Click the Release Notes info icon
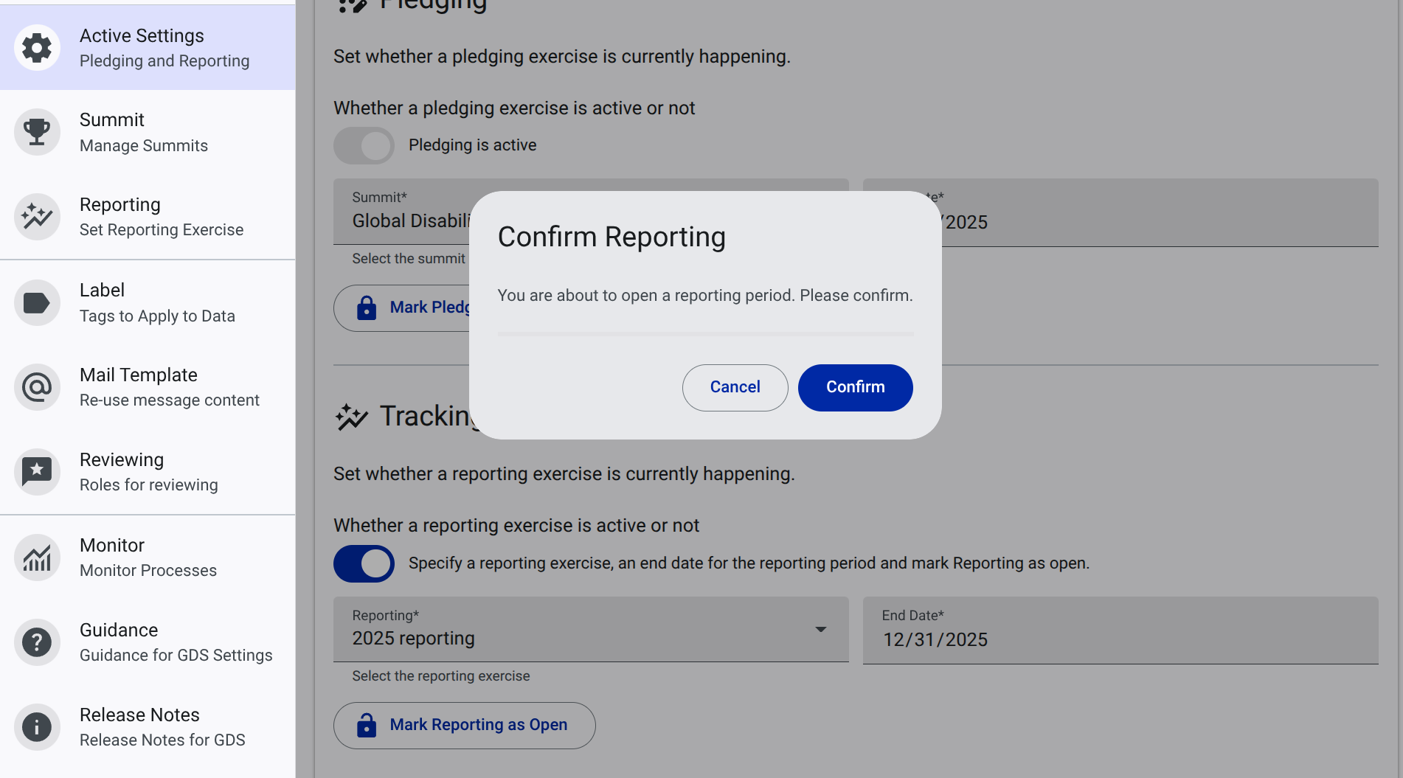 (x=37, y=727)
